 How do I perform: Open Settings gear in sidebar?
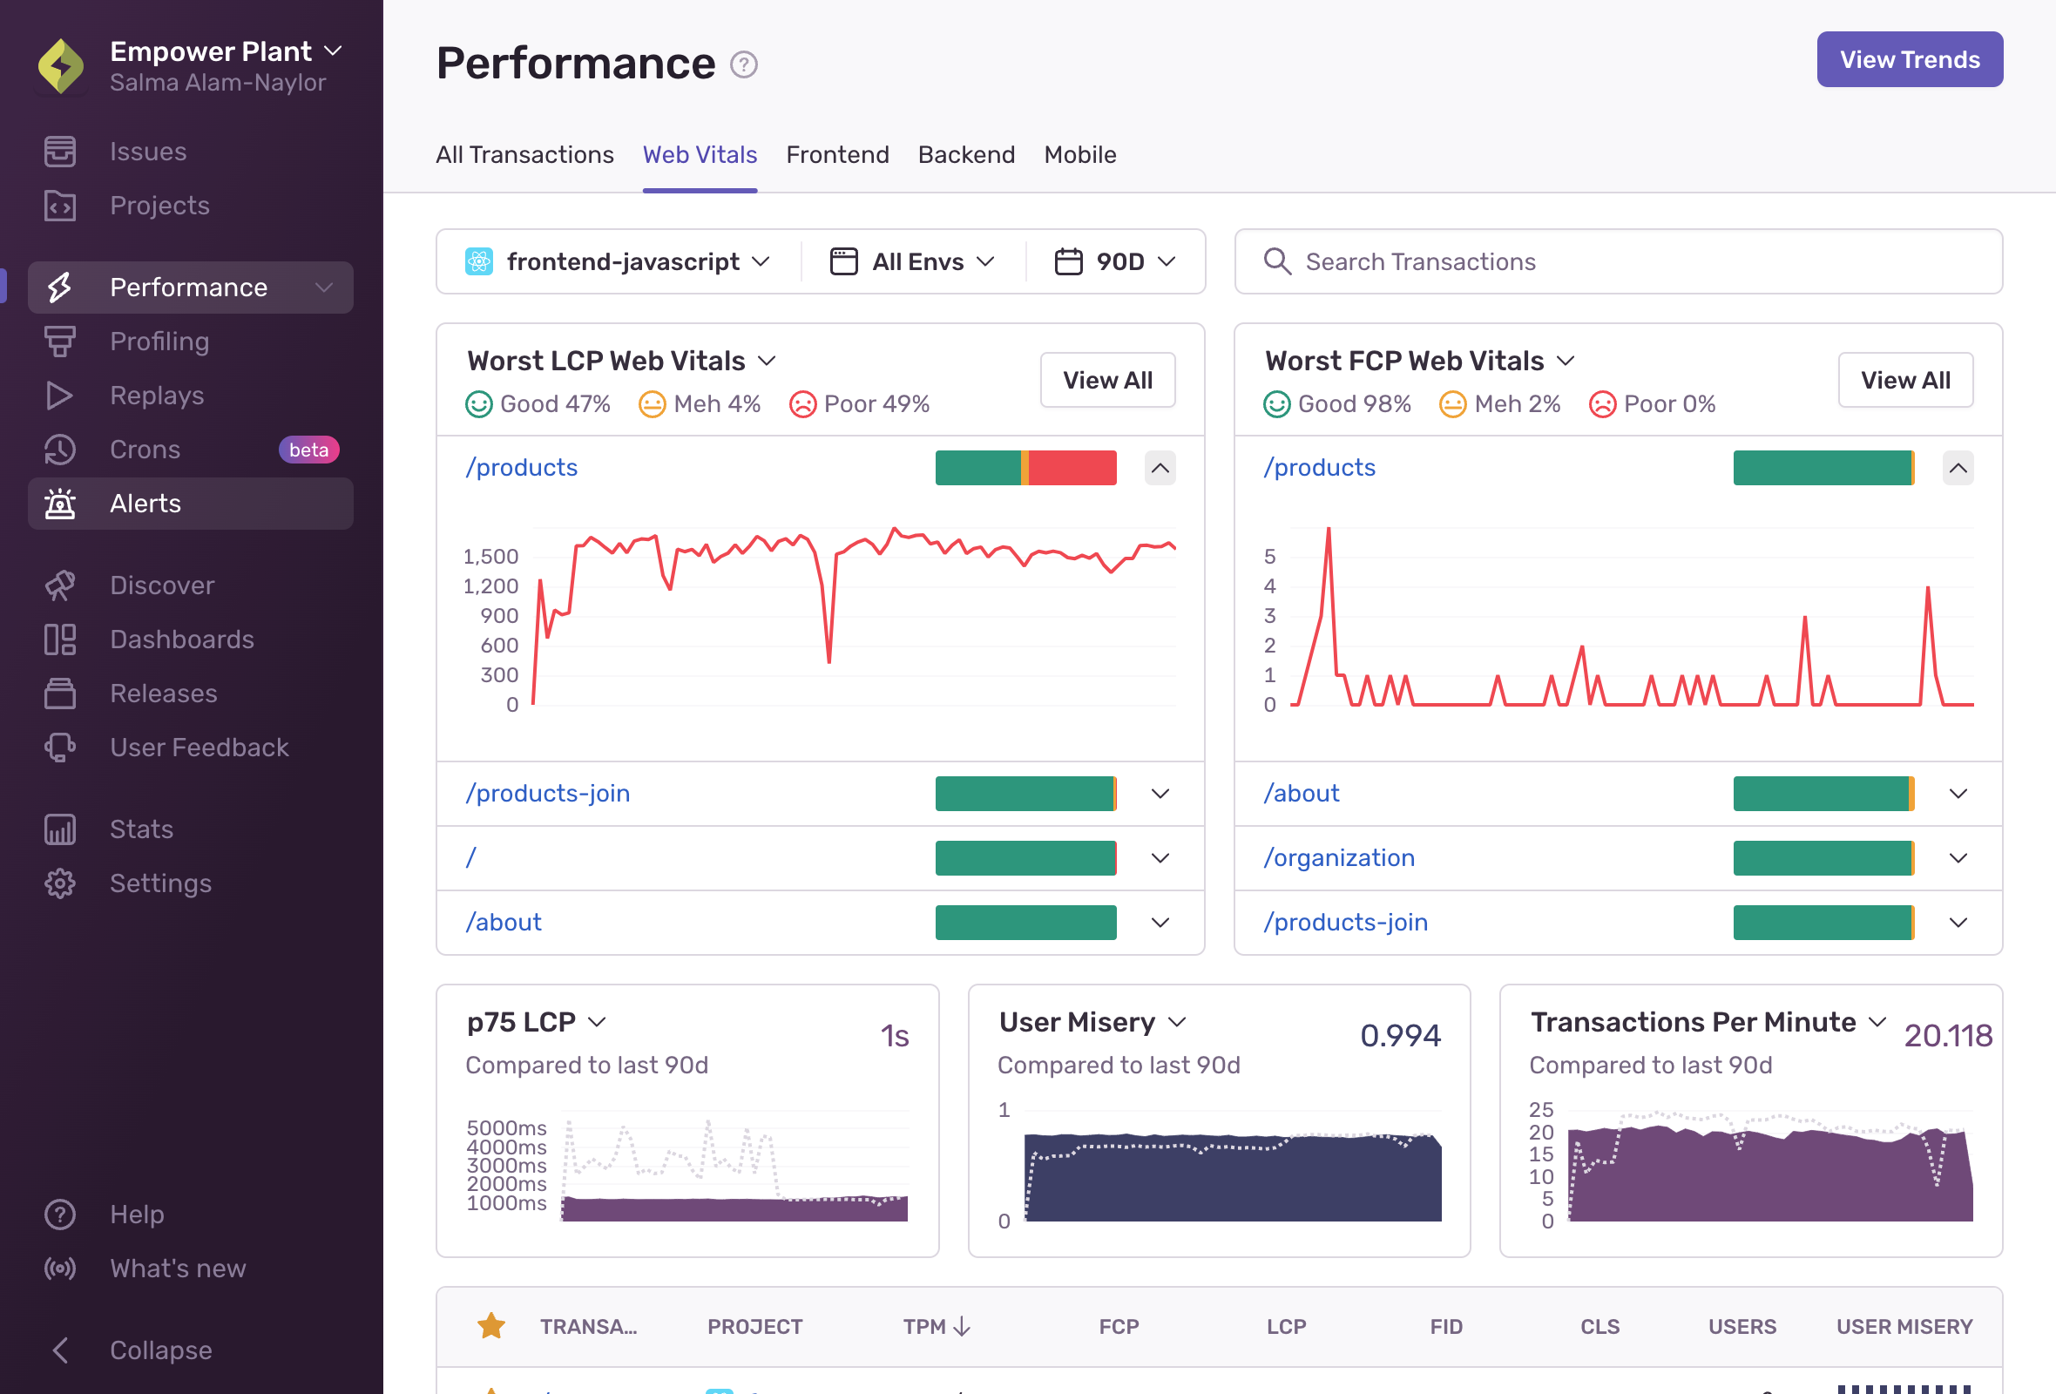[190, 883]
